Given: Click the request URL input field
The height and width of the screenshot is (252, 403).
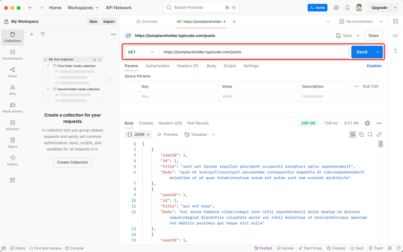Looking at the screenshot, I should click(x=254, y=52).
